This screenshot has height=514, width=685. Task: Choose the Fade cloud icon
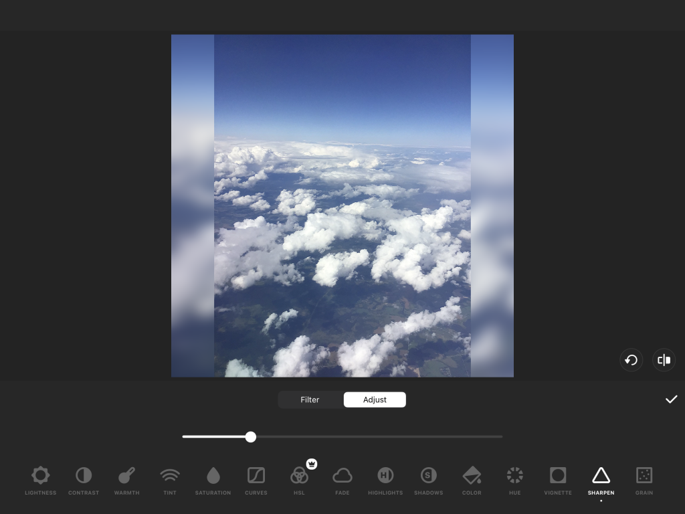[342, 476]
